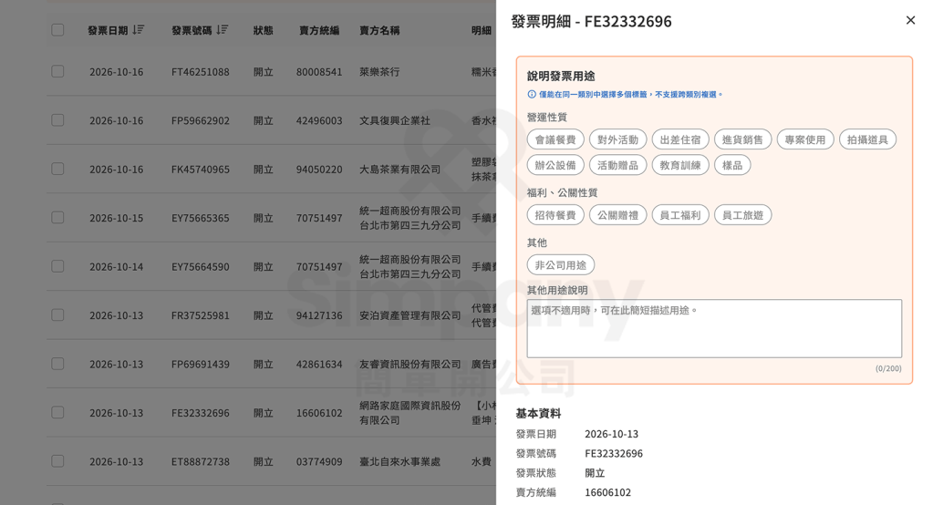Click seller tax ID 80008541
Image resolution: width=933 pixels, height=505 pixels.
point(319,72)
